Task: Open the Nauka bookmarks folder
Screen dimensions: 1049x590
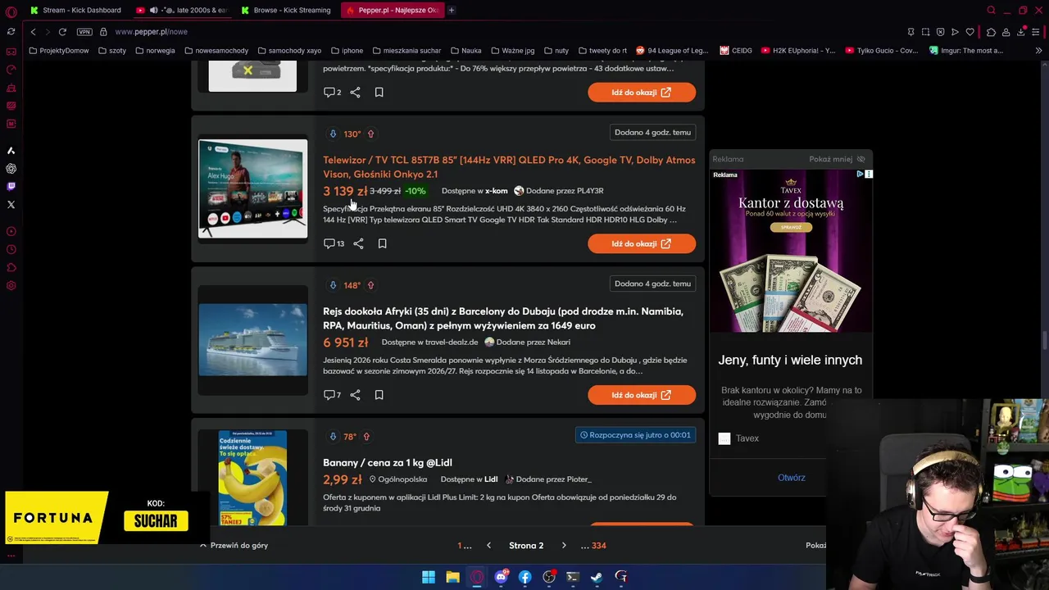Action: point(465,50)
